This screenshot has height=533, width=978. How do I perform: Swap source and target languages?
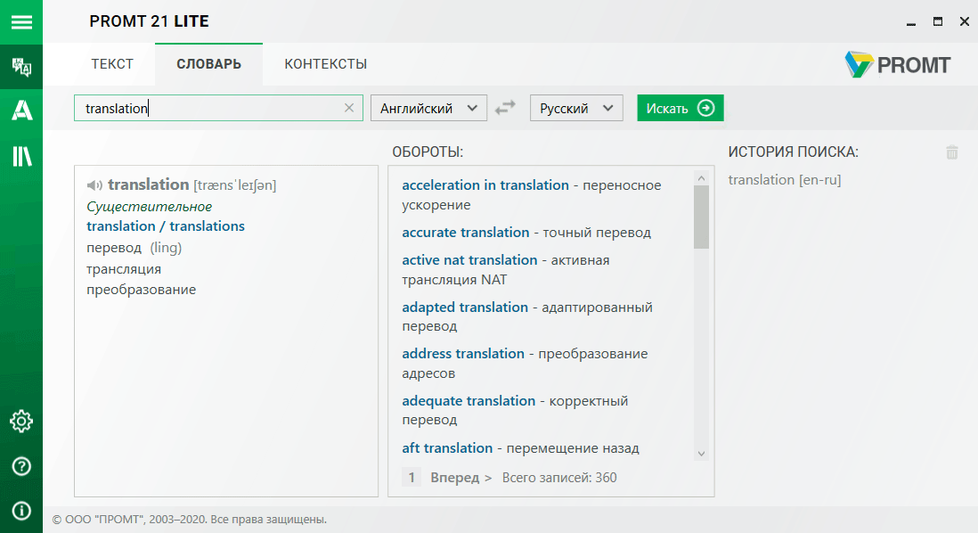(x=506, y=108)
